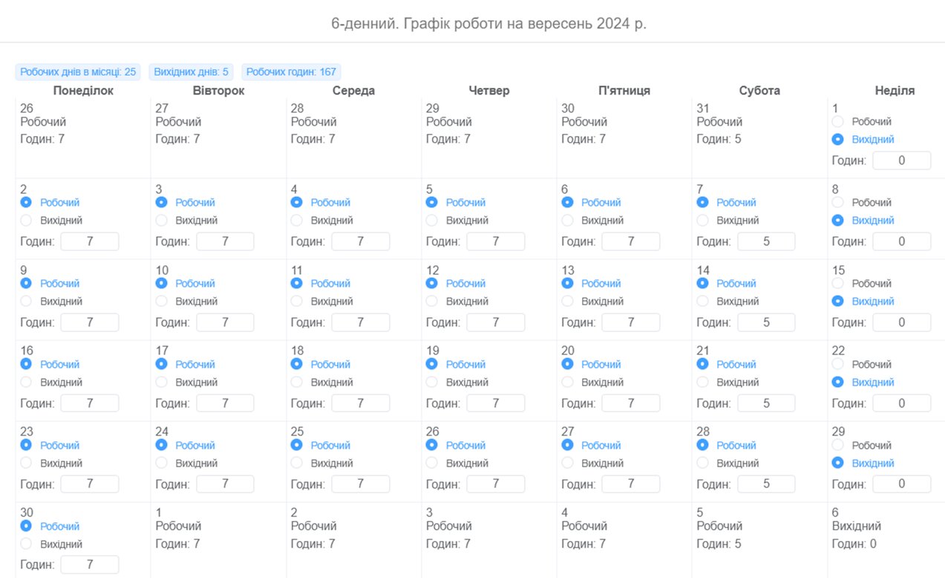Mark September 17 as Вихідний

click(x=161, y=382)
